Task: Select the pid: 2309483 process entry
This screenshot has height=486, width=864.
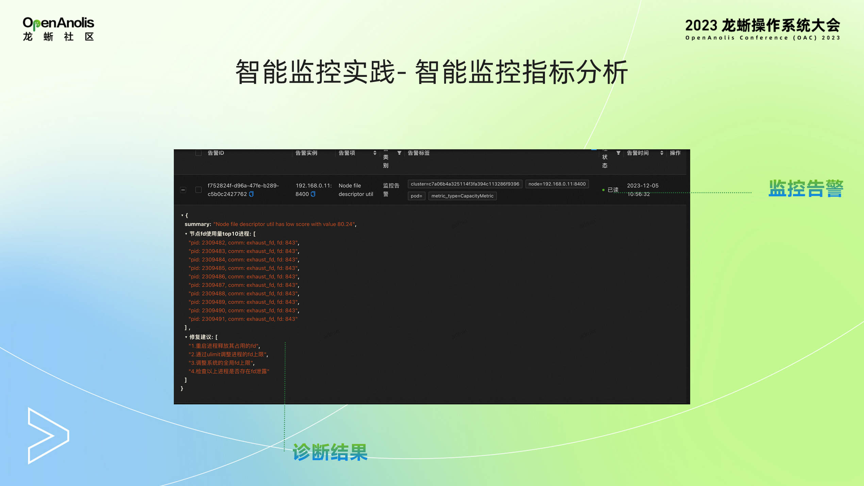Action: click(243, 251)
